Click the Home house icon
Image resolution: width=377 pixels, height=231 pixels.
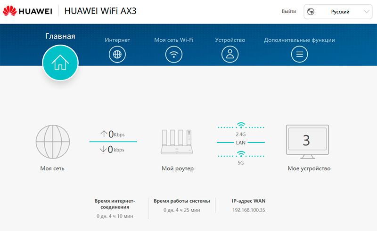coord(60,63)
